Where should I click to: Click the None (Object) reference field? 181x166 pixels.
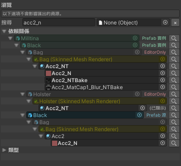coord(133,23)
